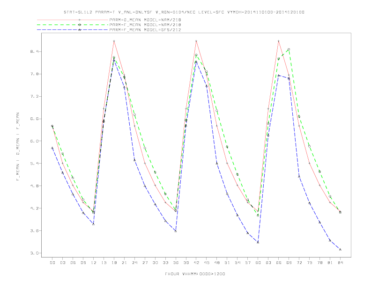Click the x-axis label 84
Image resolution: width=371 pixels, height=286 pixels.
(x=341, y=263)
